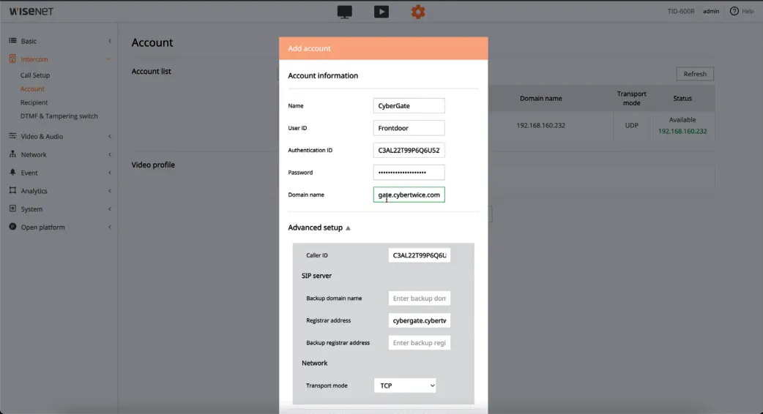
Task: Select the Basic menu label
Action: pyautogui.click(x=29, y=41)
